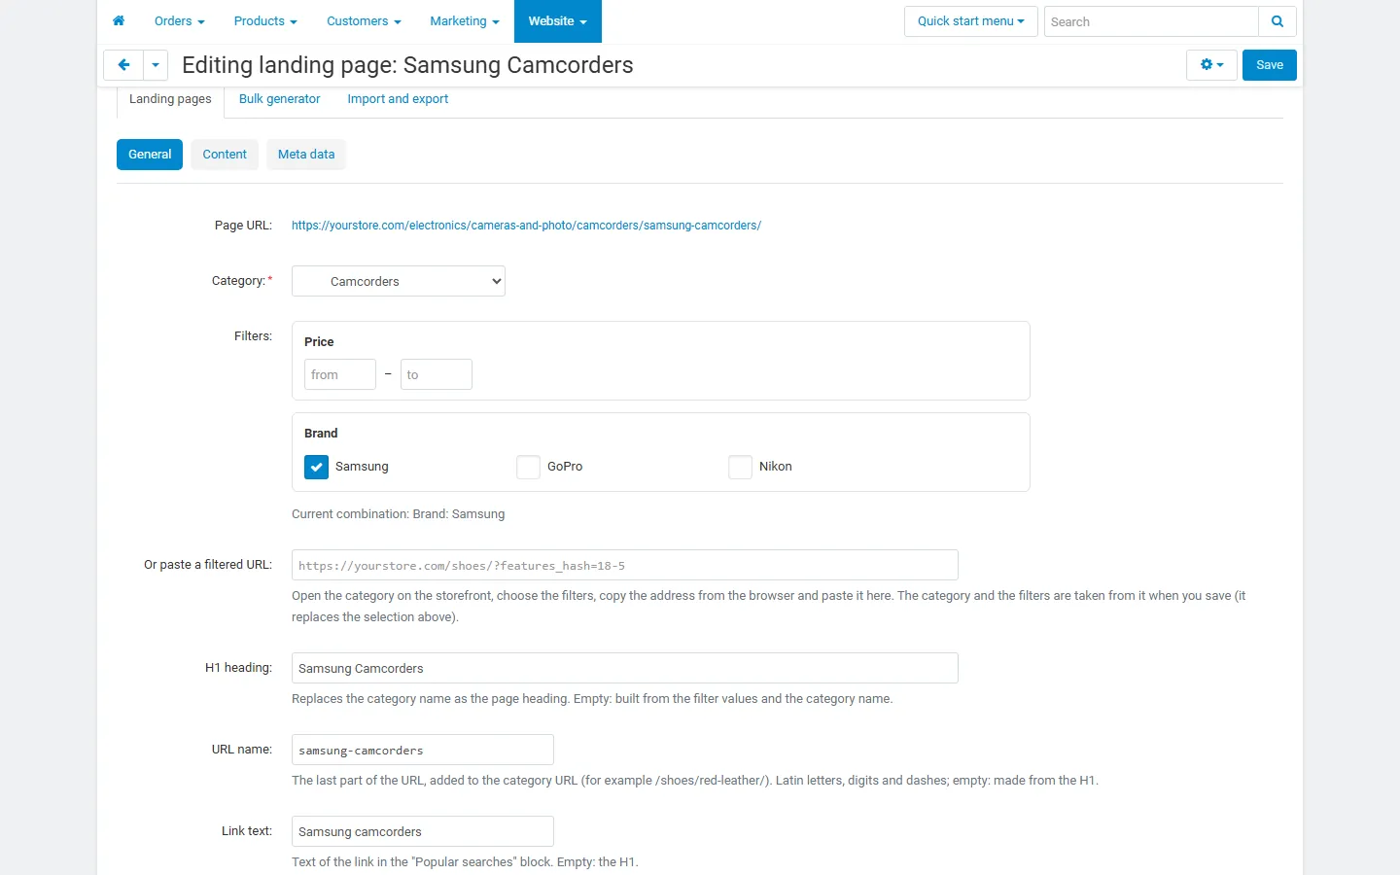1400x875 pixels.
Task: Open the Samsung camcorders page URL link
Action: [x=526, y=226]
